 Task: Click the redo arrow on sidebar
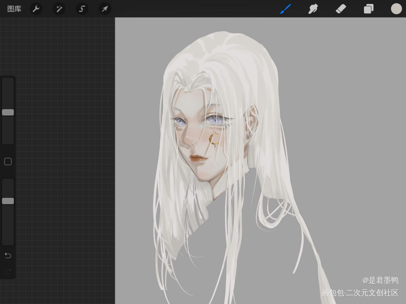[x=8, y=271]
